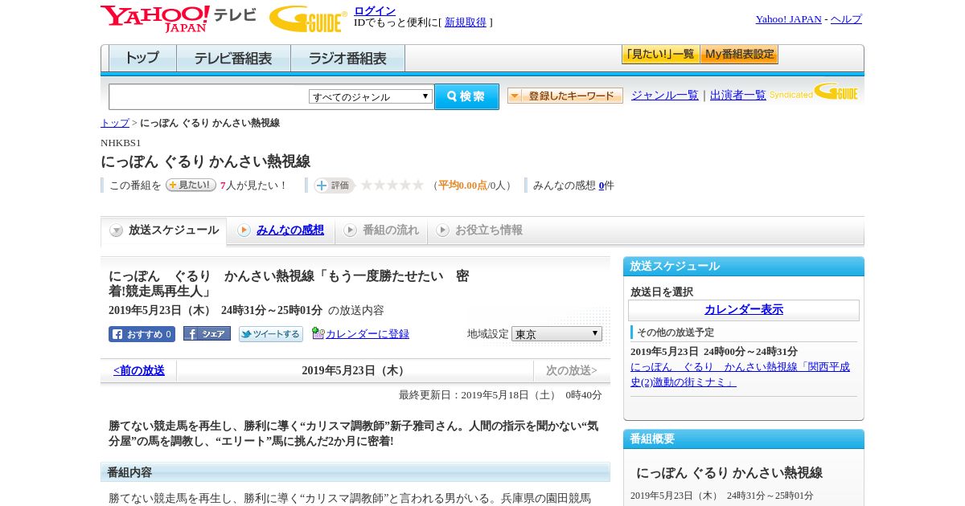965x506 pixels.
Task: Click the calendar icon beside カレンダーに登録
Action: (318, 333)
